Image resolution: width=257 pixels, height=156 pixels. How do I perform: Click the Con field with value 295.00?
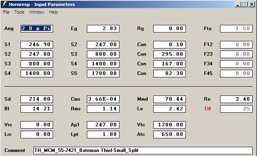point(169,54)
